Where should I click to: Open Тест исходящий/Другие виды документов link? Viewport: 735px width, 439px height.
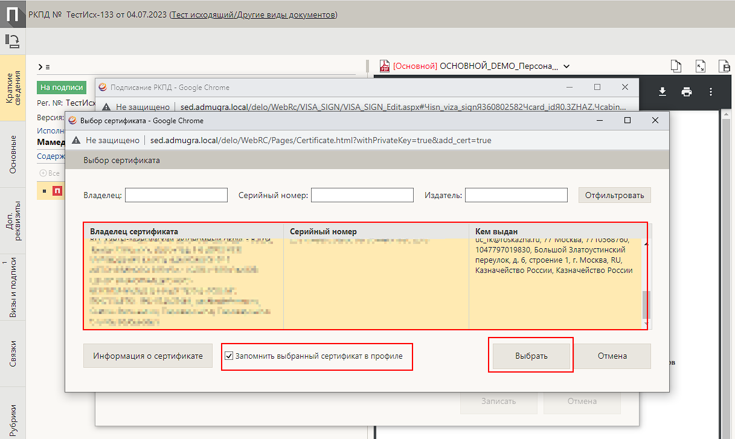coord(254,14)
